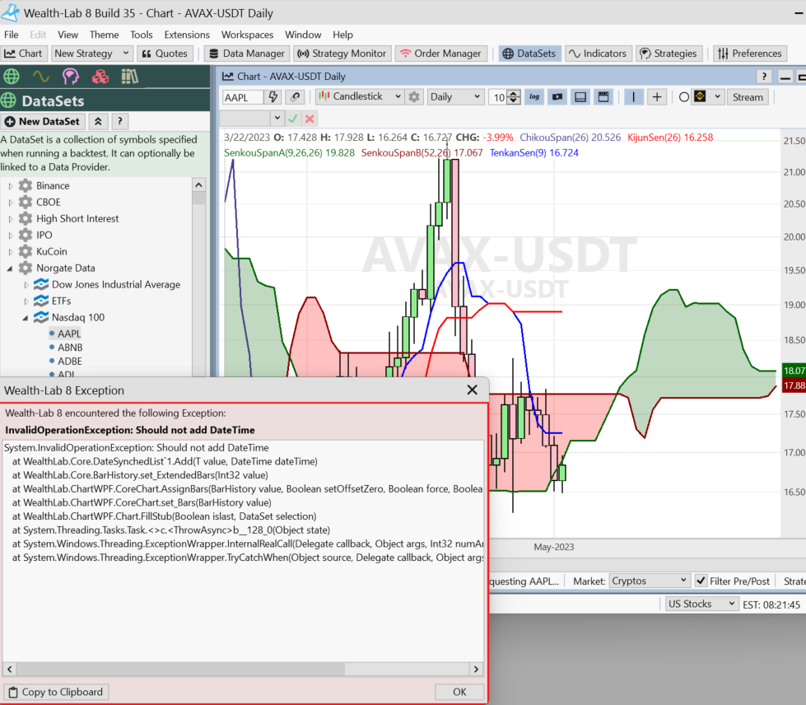Click the chain link icon in chart toolbar
The image size is (806, 705).
pos(295,97)
